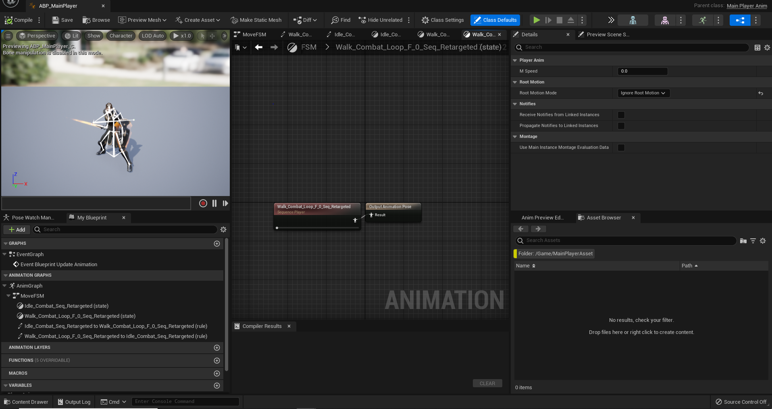This screenshot has height=409, width=772.
Task: Select Walk_Combat_Loop Sequence Player node
Action: coord(317,216)
